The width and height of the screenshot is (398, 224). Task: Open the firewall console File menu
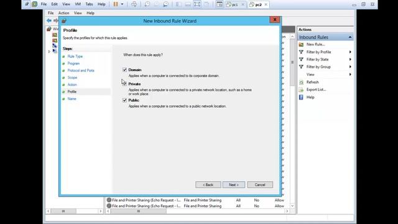51,13
